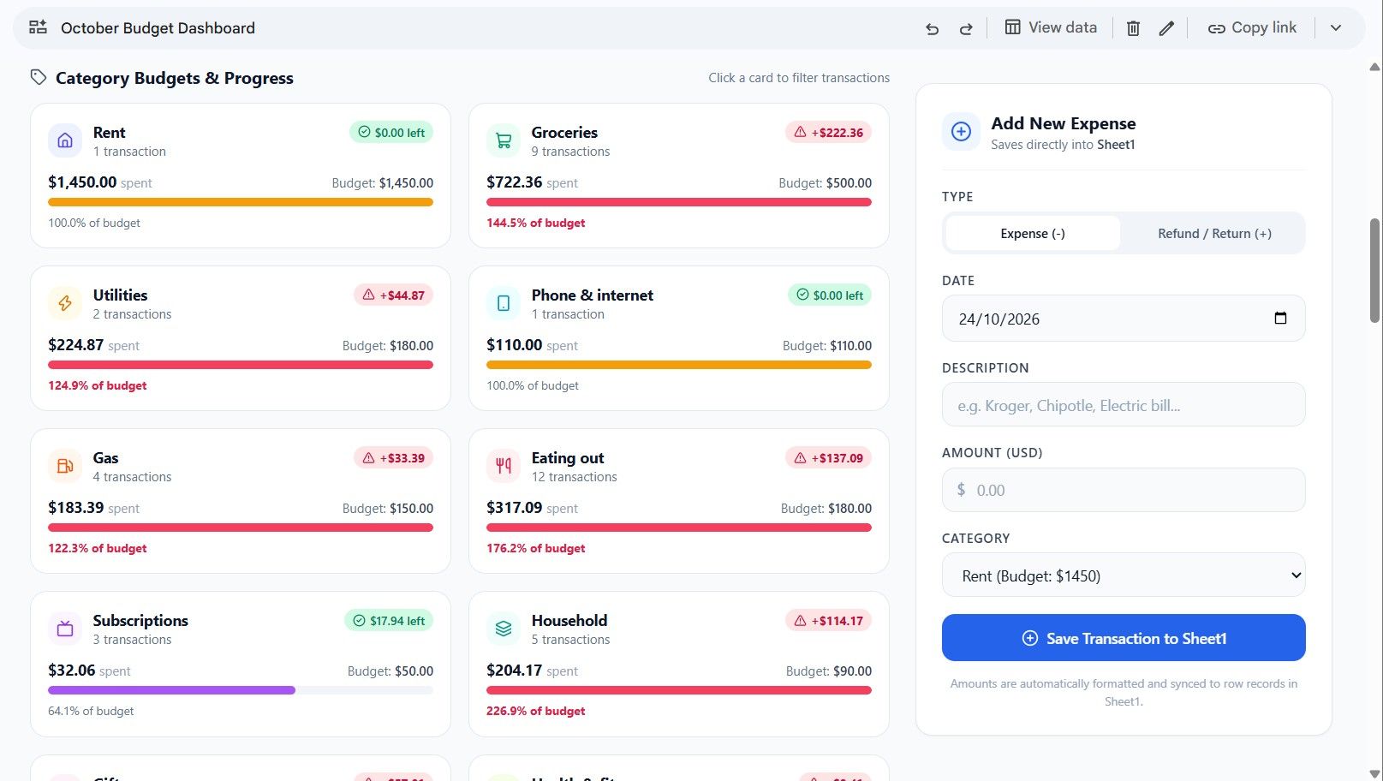
Task: Expand the chevron next to Copy link
Action: [x=1336, y=28]
